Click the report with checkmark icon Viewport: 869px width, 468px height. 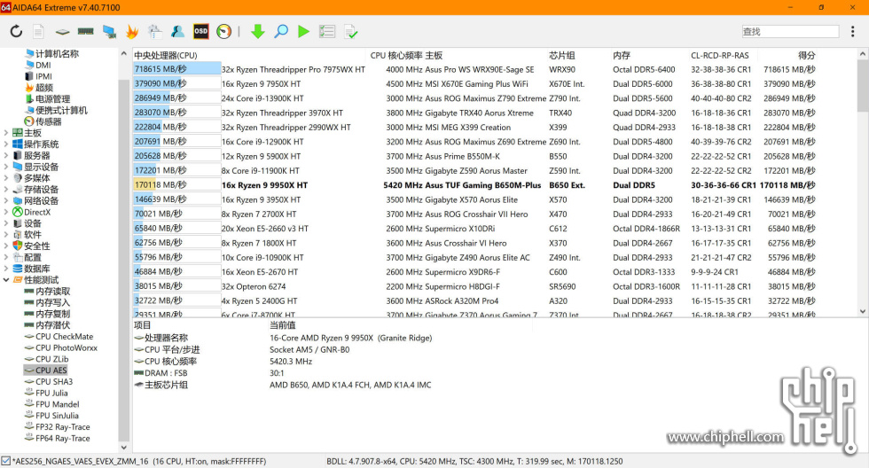click(x=351, y=32)
